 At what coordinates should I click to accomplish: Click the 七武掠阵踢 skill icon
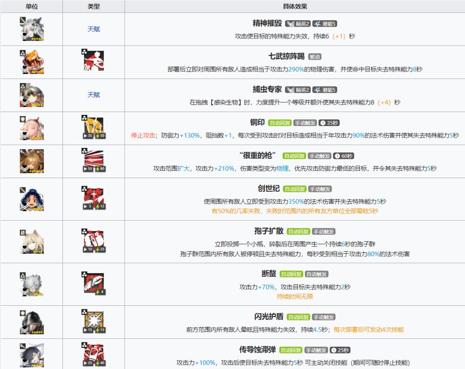pos(93,60)
